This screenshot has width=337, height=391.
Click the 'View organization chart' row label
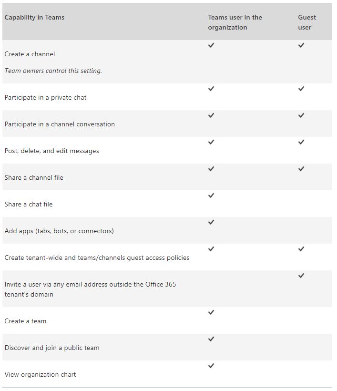click(40, 374)
